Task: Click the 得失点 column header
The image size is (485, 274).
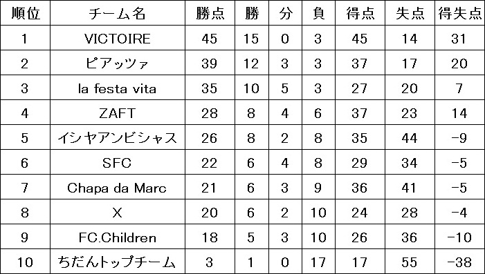Action: click(459, 13)
